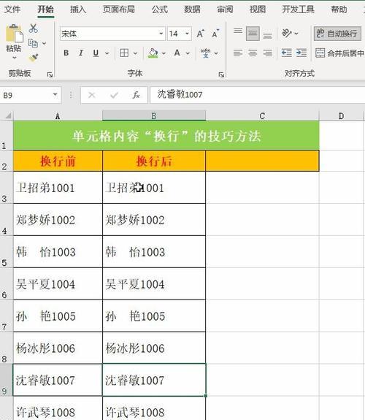Select the green title cell 单元格内容换行的技巧方法

pyautogui.click(x=166, y=136)
